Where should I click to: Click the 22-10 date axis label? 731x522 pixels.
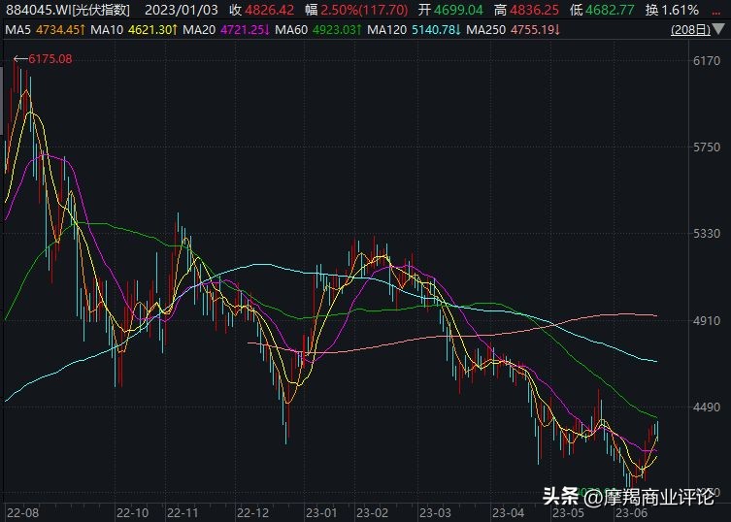tap(132, 513)
